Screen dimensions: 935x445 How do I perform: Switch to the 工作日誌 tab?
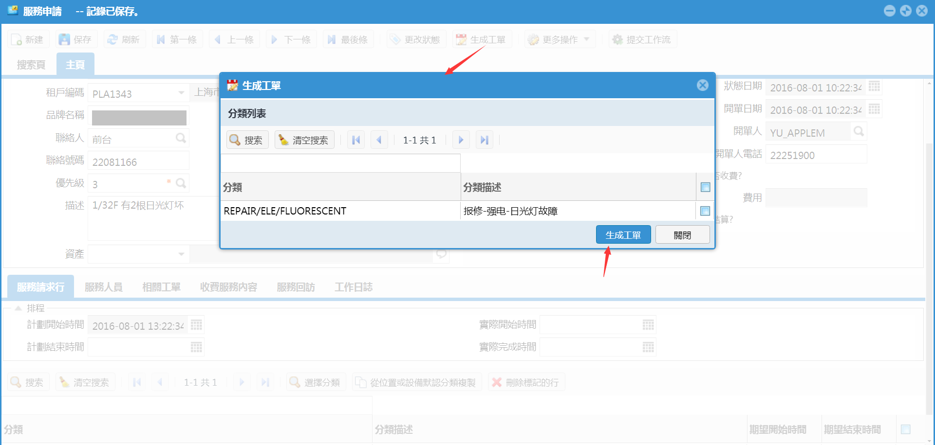click(353, 287)
